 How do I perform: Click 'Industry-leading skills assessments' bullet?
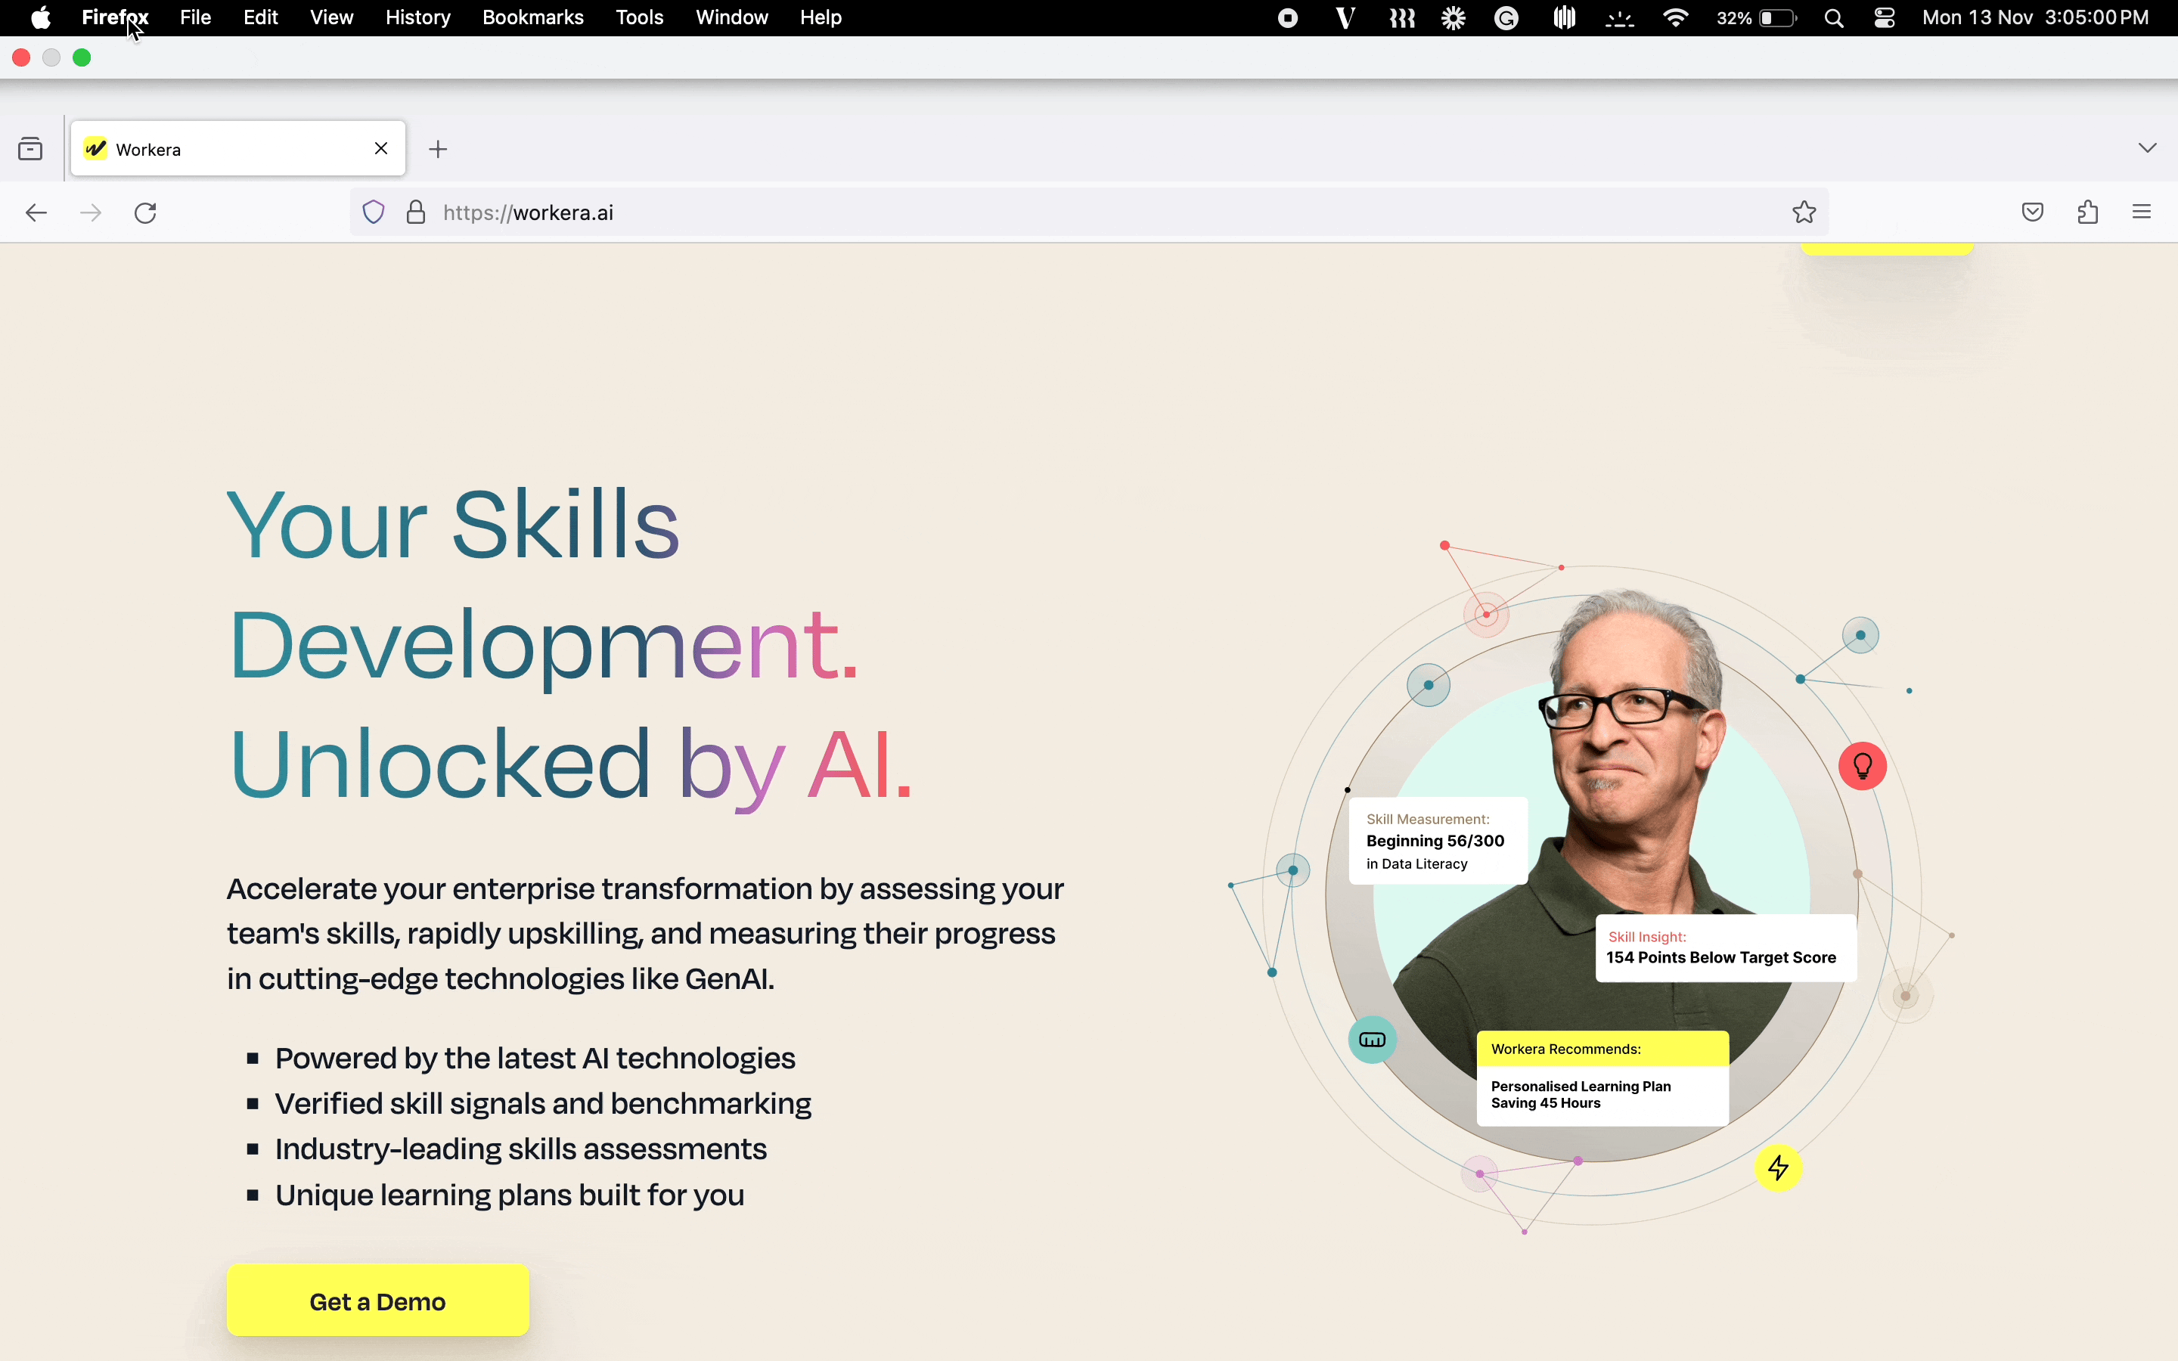521,1149
